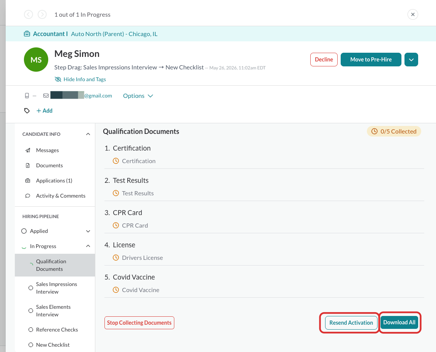This screenshot has height=352, width=436.
Task: Click the speech-bubble Activity icon
Action: (28, 196)
